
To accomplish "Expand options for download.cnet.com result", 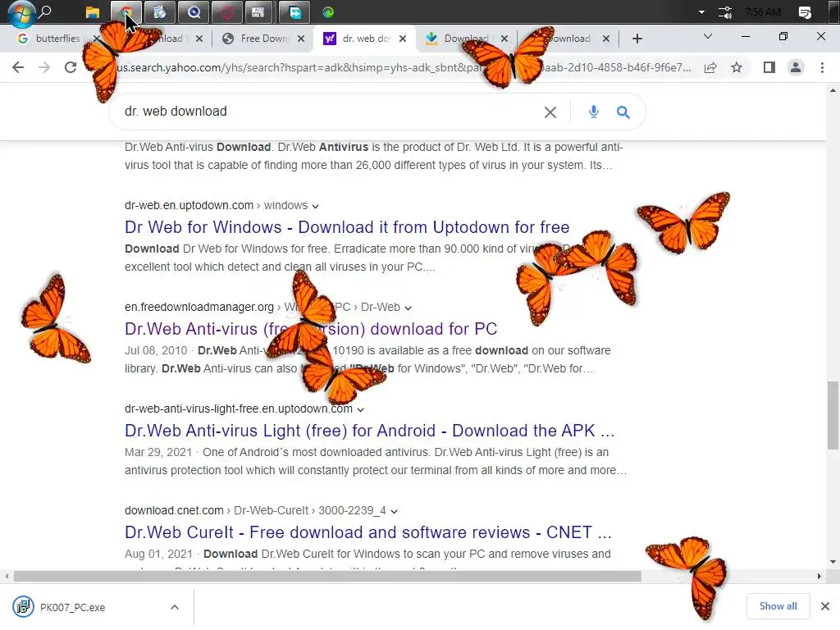I will 395,512.
